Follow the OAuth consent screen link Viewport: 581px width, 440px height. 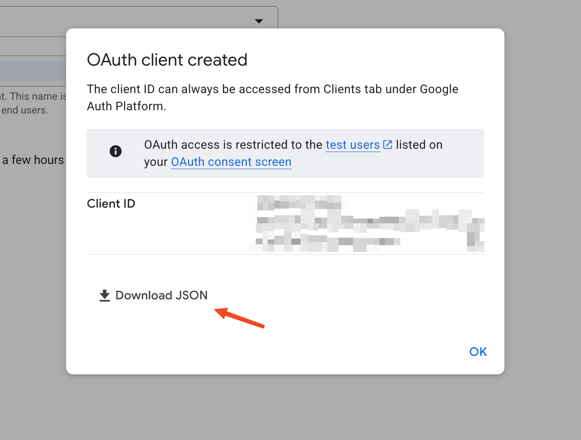click(x=231, y=162)
